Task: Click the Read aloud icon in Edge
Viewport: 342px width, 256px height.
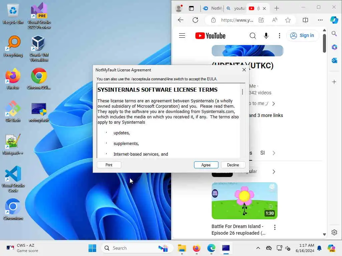Action: pos(275,20)
